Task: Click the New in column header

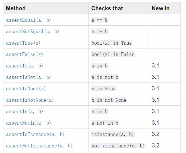Action: click(x=160, y=8)
